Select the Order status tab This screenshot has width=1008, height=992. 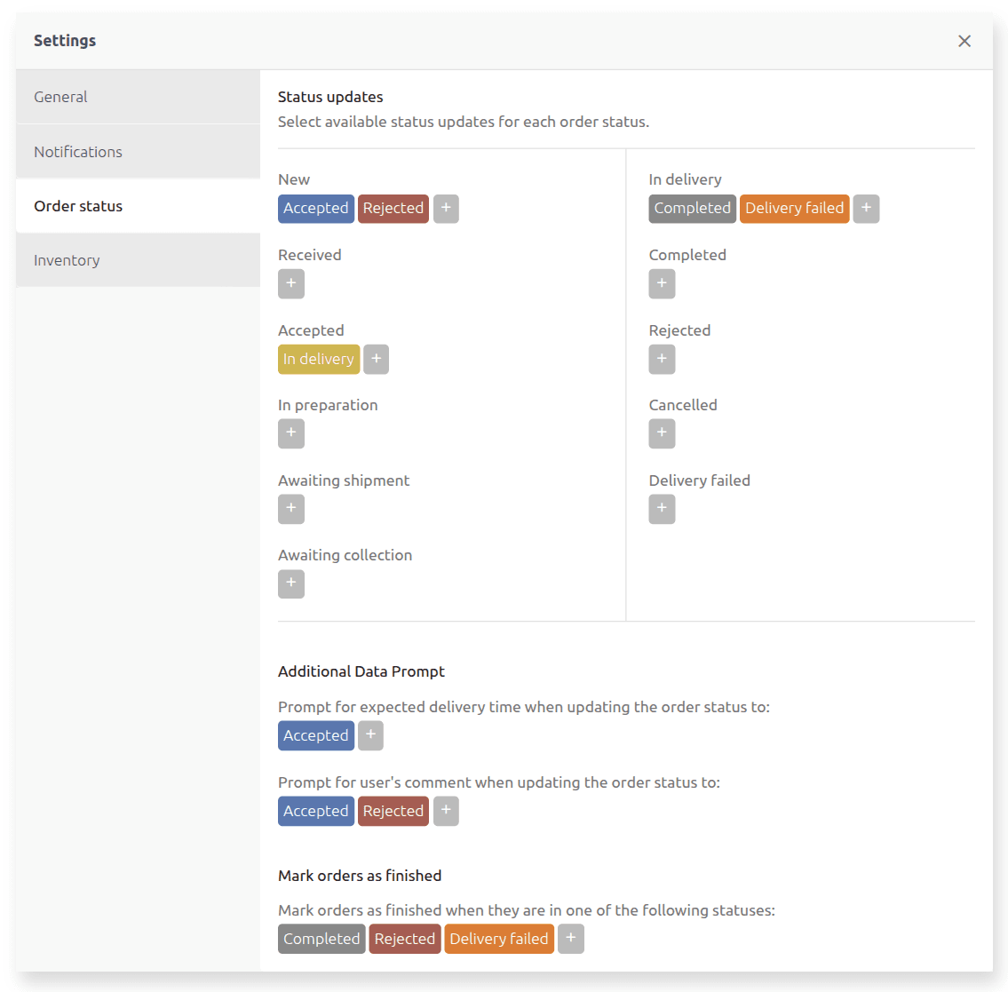click(x=77, y=205)
